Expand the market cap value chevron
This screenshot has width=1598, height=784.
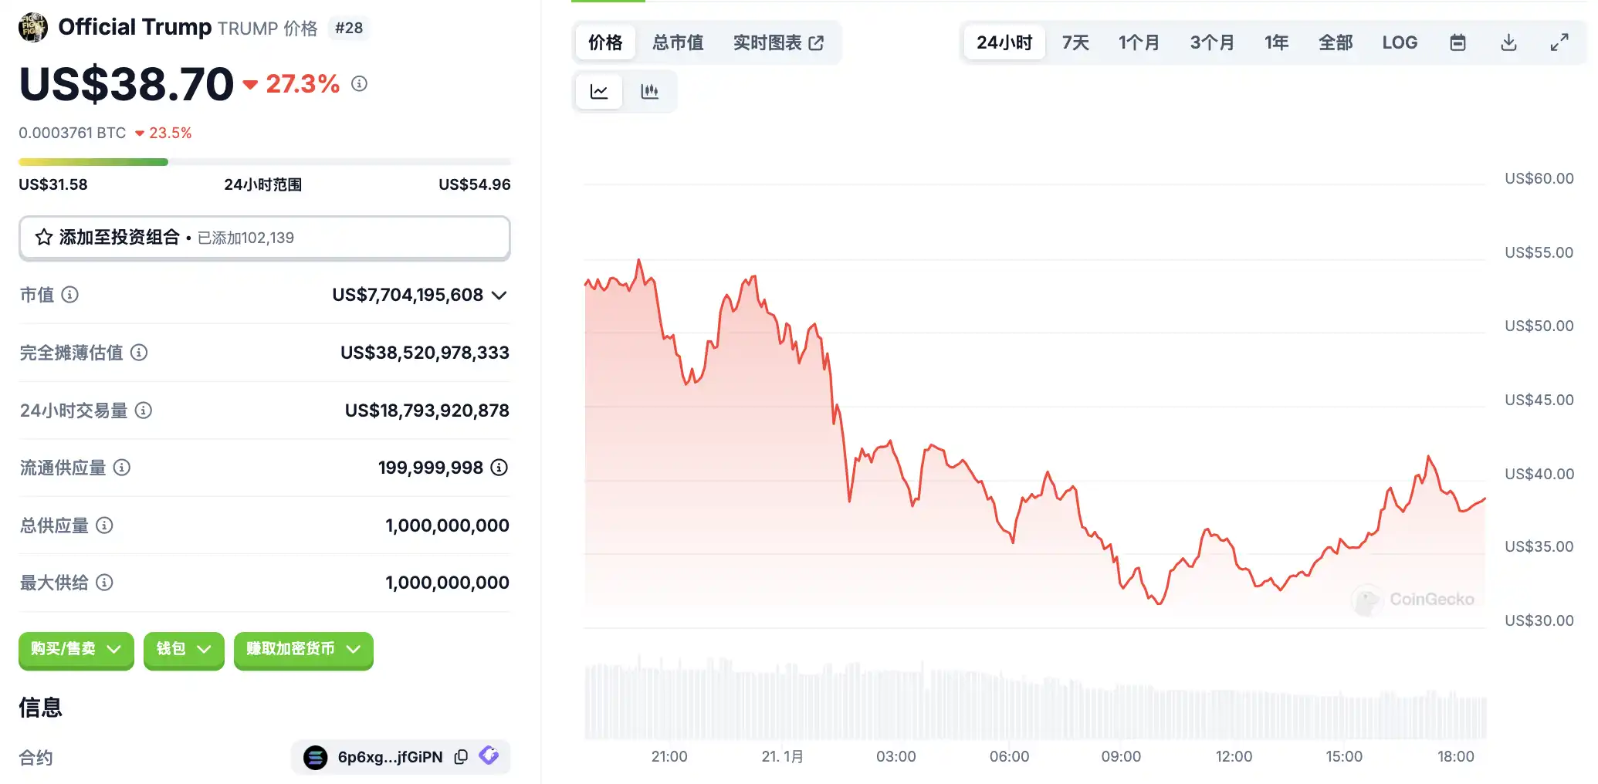click(499, 295)
